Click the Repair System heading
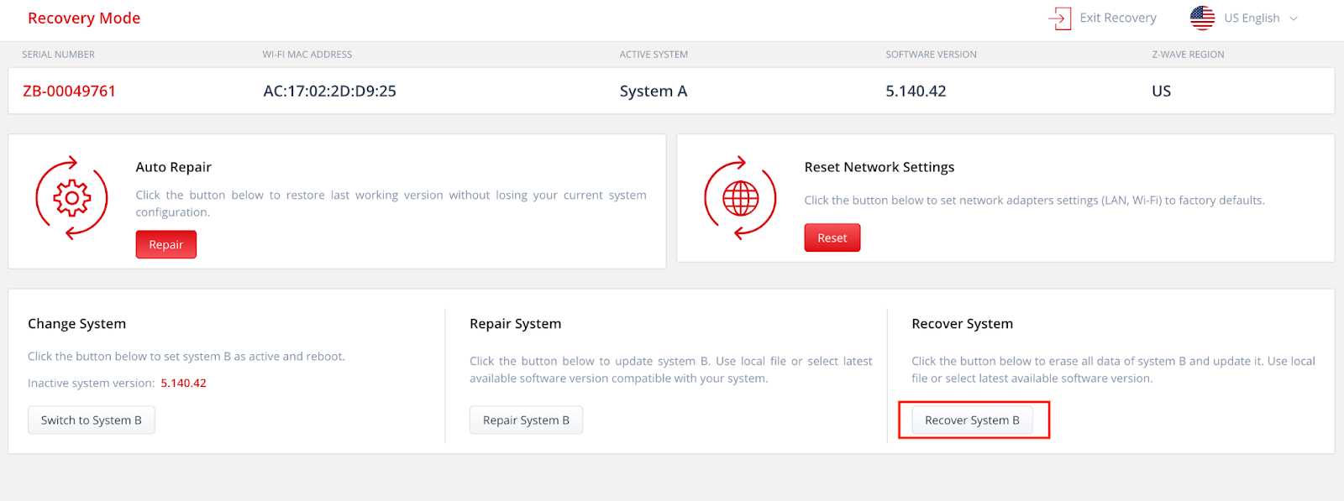Viewport: 1344px width, 501px height. 515,323
